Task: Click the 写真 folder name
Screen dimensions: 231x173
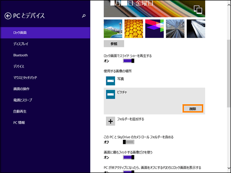Action: click(121, 79)
